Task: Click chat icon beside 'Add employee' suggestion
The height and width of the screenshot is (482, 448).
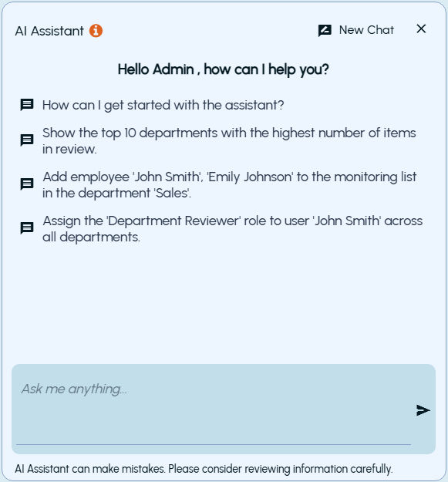Action: pyautogui.click(x=27, y=184)
